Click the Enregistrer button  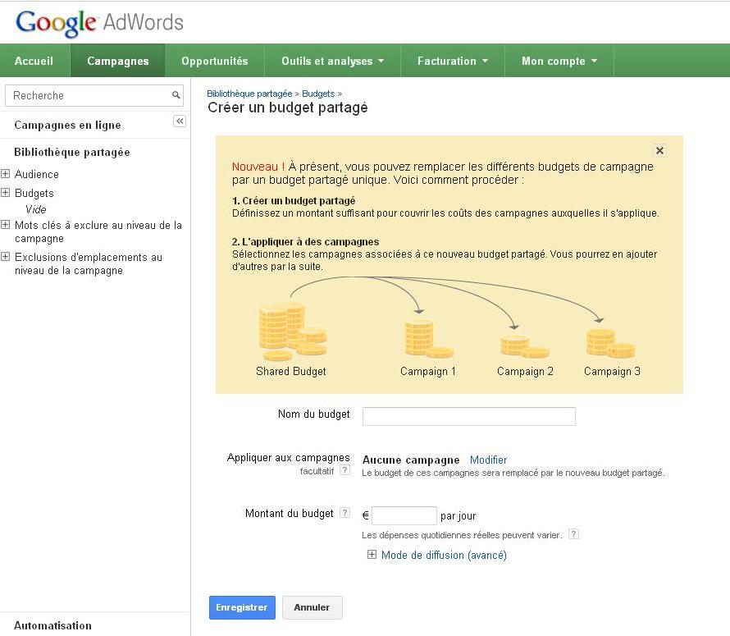coord(242,607)
